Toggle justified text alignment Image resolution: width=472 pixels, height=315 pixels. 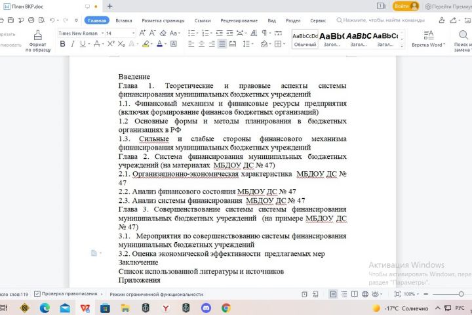[222, 45]
